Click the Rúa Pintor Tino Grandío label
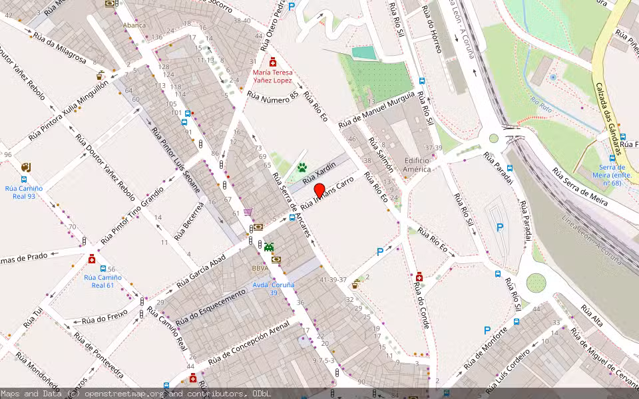The image size is (639, 399). 132,215
